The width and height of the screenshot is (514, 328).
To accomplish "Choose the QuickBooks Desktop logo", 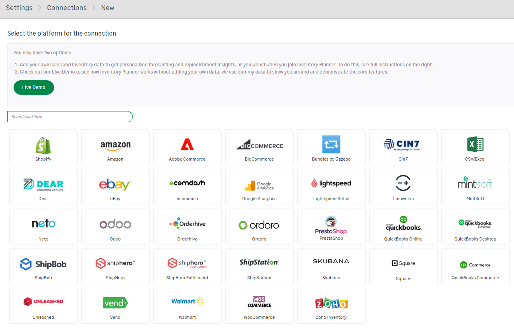I will pos(475,224).
